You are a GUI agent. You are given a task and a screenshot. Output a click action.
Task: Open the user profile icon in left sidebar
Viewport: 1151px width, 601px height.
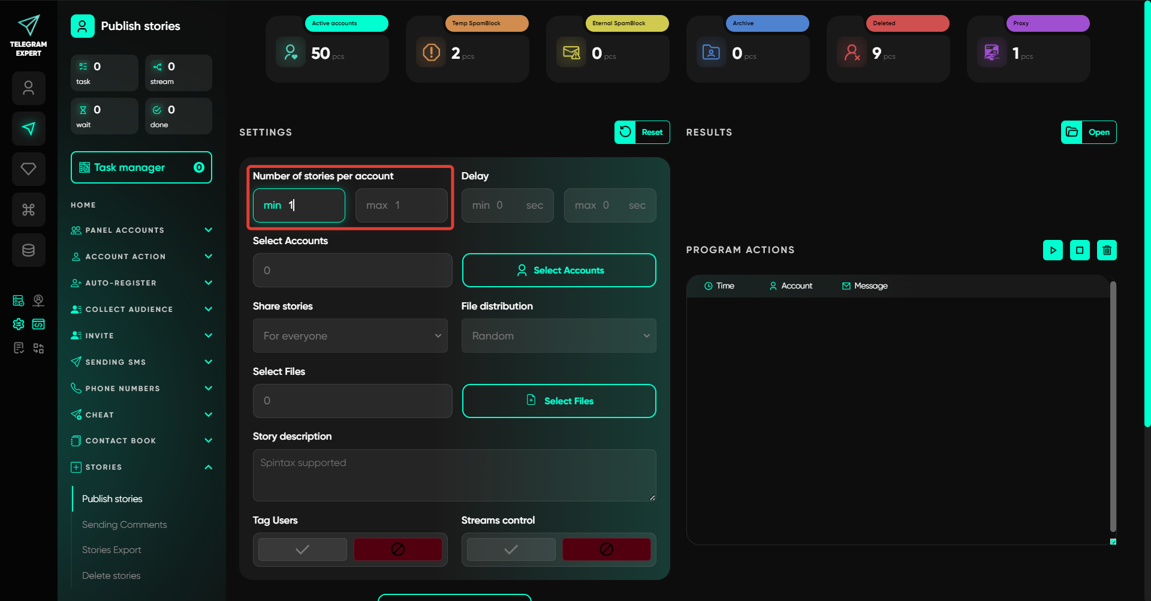click(x=29, y=88)
